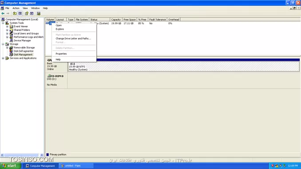Expand the Event Viewer tree node

[7, 27]
